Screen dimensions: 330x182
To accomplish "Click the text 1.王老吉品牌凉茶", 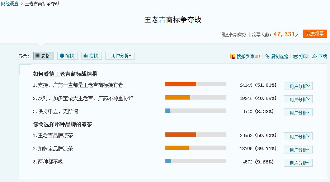I will (x=53, y=135).
